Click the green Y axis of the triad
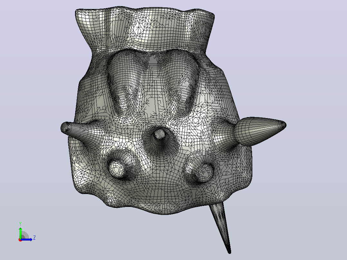347x260 pixels. (20, 233)
